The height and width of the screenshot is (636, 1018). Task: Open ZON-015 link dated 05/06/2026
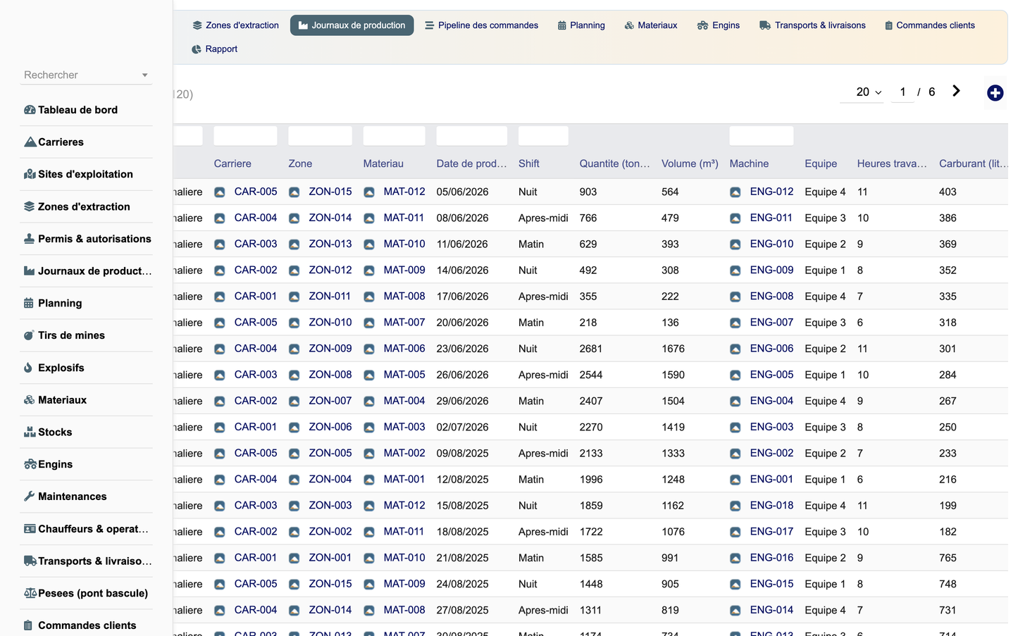[x=330, y=192]
